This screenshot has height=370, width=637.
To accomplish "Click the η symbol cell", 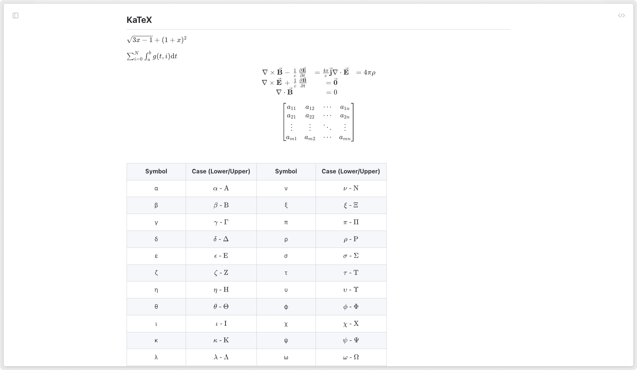I will coord(156,290).
